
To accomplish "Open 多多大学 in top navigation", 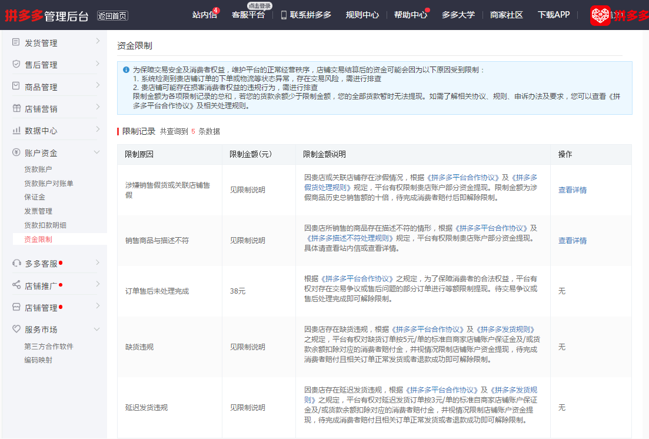I will pyautogui.click(x=458, y=15).
